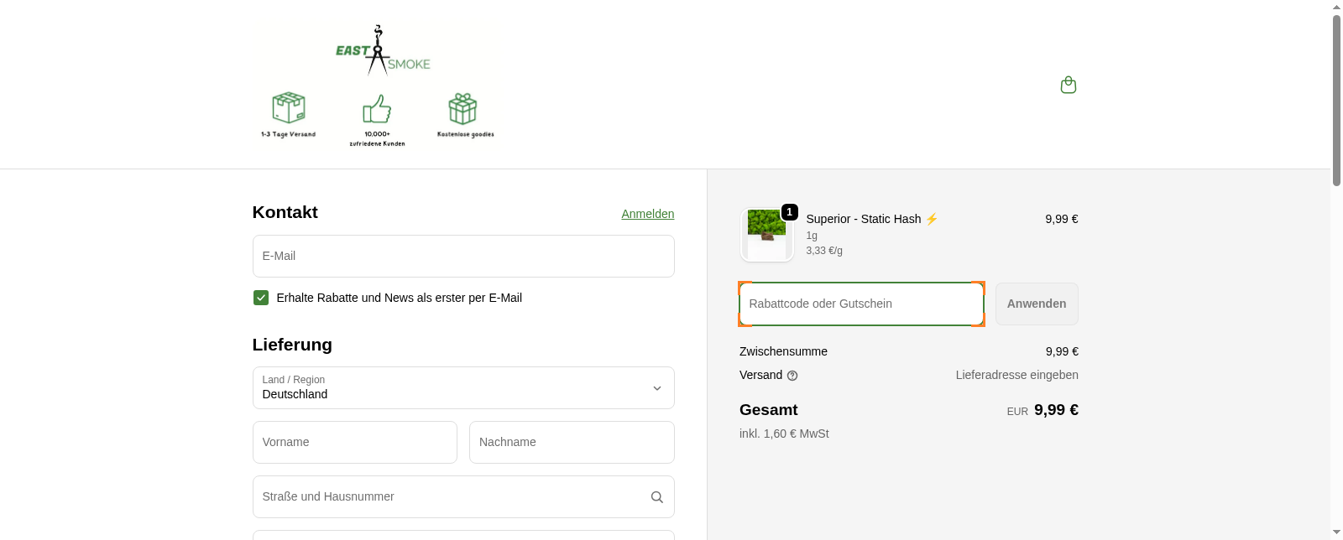Image resolution: width=1343 pixels, height=540 pixels.
Task: Click the East Smoke logo
Action: (x=383, y=51)
